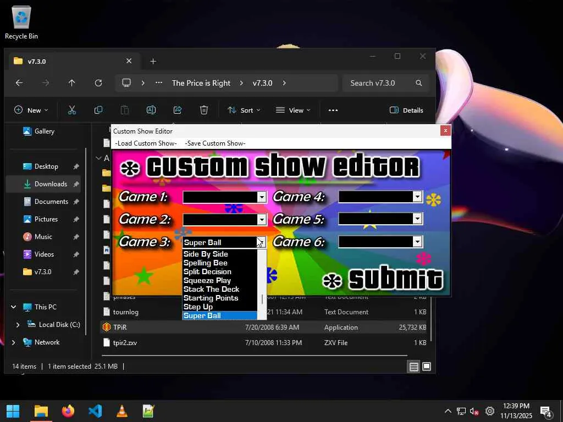The width and height of the screenshot is (563, 422).
Task: Click -Save Custom Show- menu
Action: point(215,143)
